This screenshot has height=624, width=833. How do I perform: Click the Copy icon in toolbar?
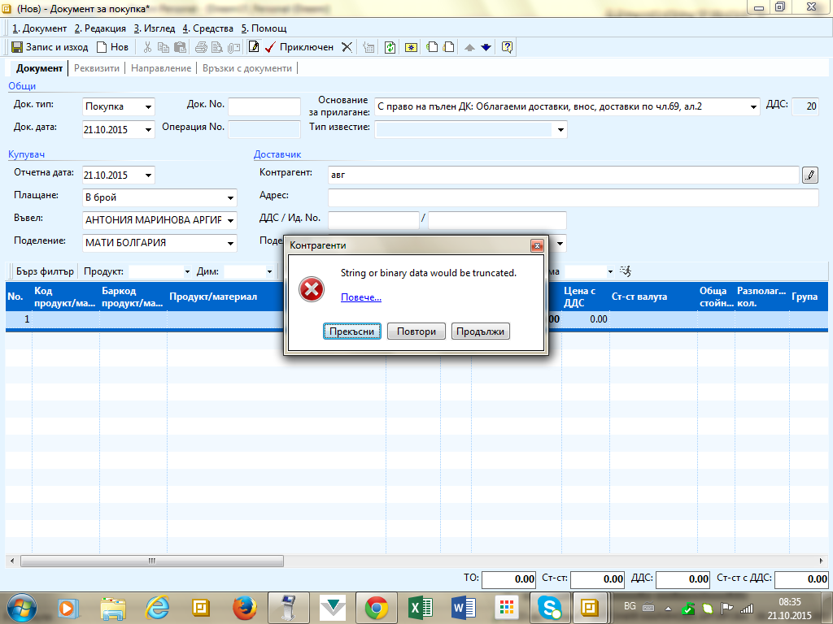(164, 47)
